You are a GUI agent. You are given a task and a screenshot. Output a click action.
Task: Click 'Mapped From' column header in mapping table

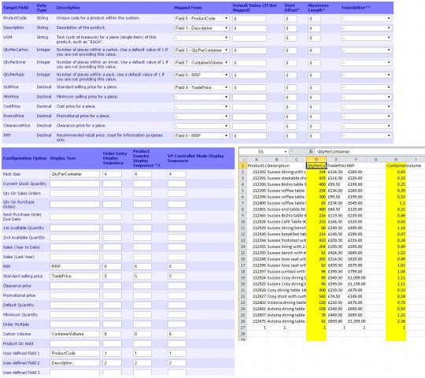point(188,8)
